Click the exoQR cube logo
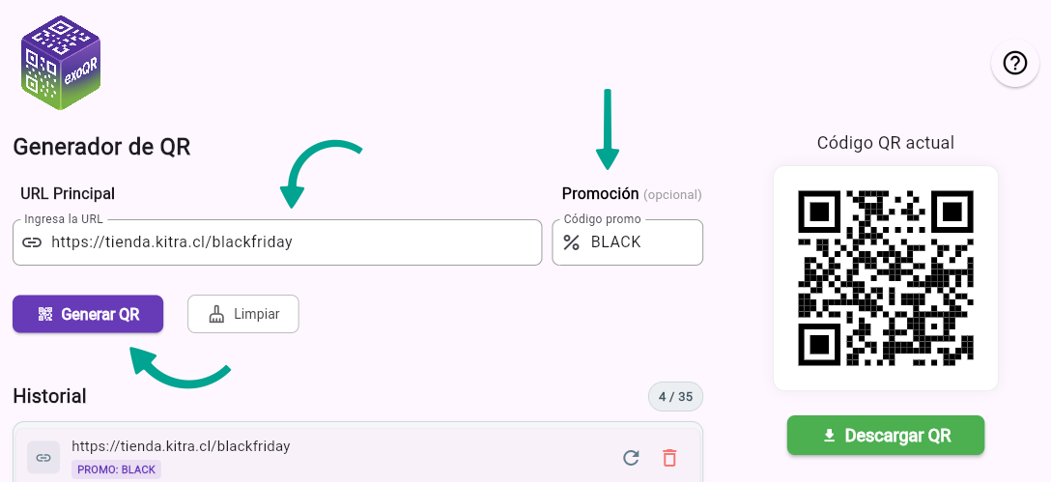The image size is (1051, 482). point(61,63)
